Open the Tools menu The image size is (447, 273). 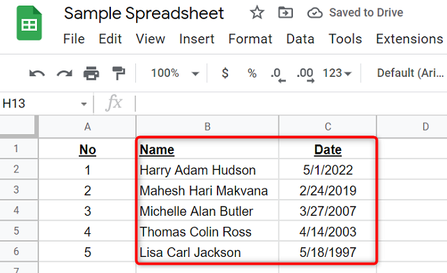pyautogui.click(x=345, y=39)
